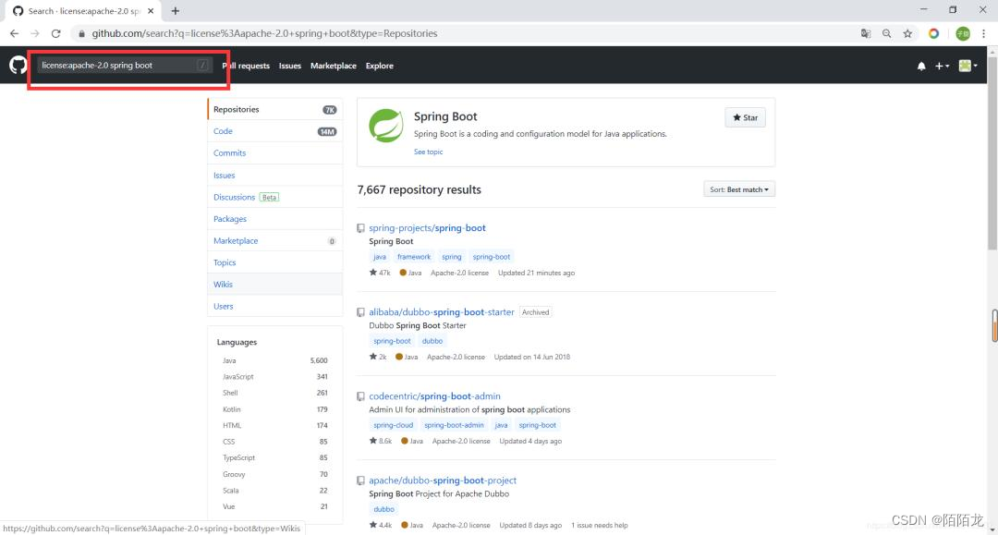Open Chrome three-dot menu
Image resolution: width=998 pixels, height=535 pixels.
[984, 33]
